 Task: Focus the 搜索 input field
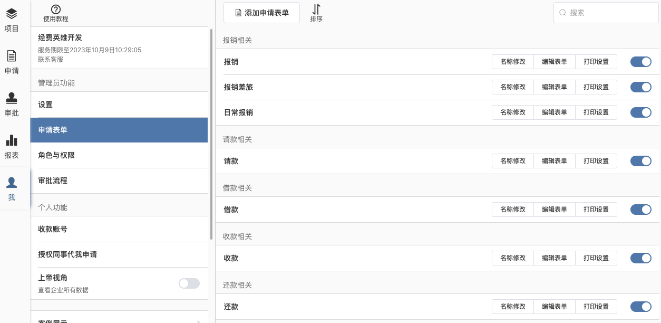pos(611,13)
